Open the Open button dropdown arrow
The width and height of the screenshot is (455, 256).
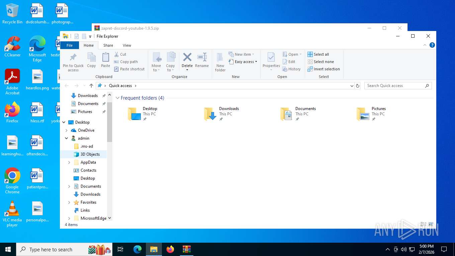point(300,54)
